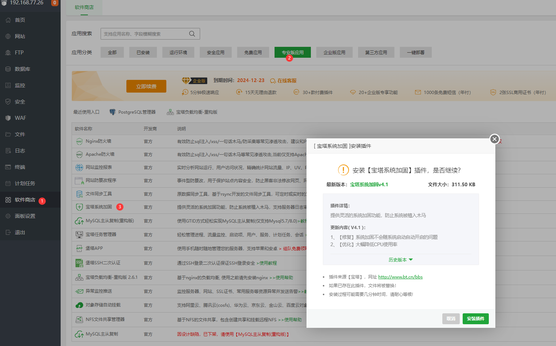The image size is (556, 346).
Task: Click the 异常监控推送 row name
Action: [99, 291]
